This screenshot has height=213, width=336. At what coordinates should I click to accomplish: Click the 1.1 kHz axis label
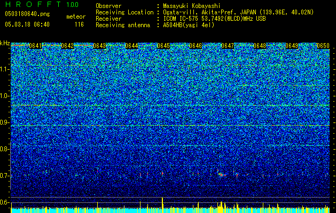tap(4, 69)
